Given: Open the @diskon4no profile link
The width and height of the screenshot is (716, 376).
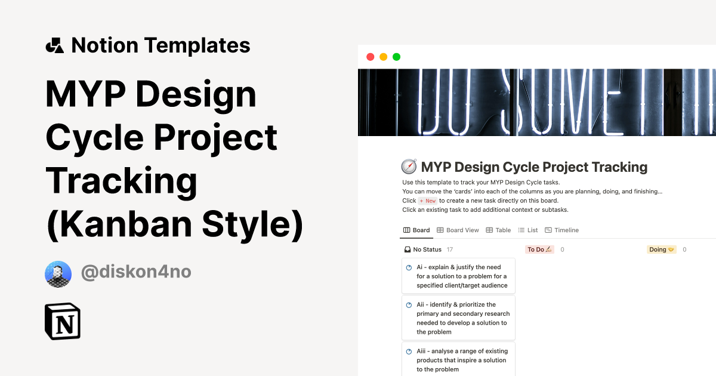Looking at the screenshot, I should click(137, 272).
